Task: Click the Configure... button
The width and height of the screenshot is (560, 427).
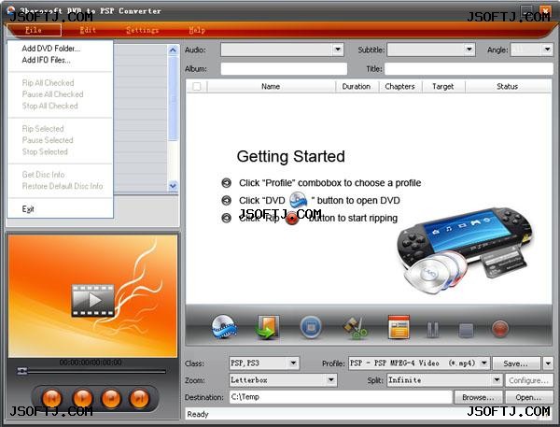Action: point(528,380)
